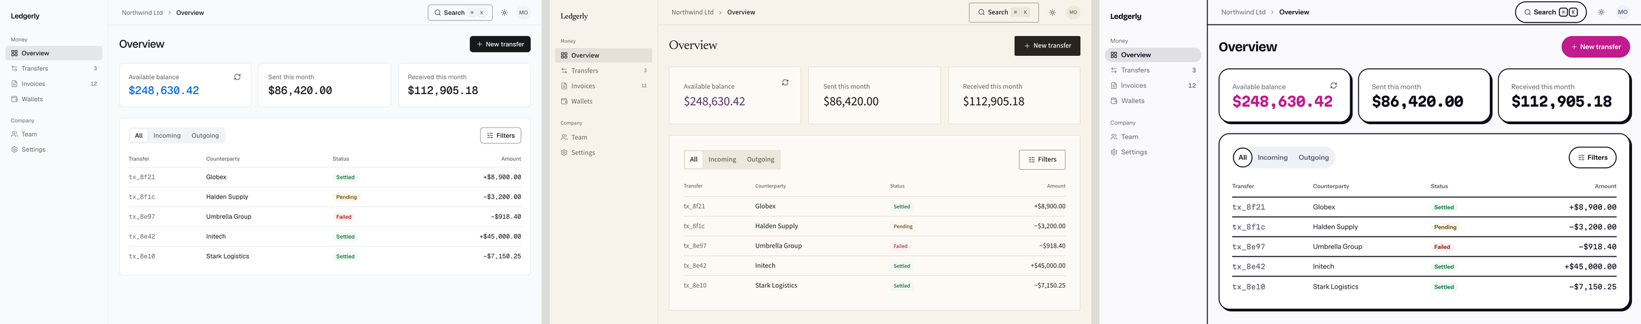The height and width of the screenshot is (324, 1641).
Task: Click New transfer button in middle cream window
Action: 1047,46
